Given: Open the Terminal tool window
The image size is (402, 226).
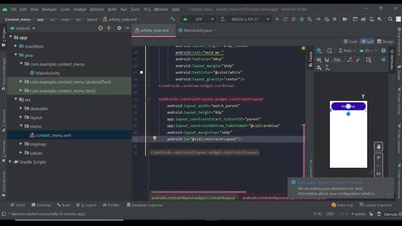Looking at the screenshot, I should (x=41, y=205).
